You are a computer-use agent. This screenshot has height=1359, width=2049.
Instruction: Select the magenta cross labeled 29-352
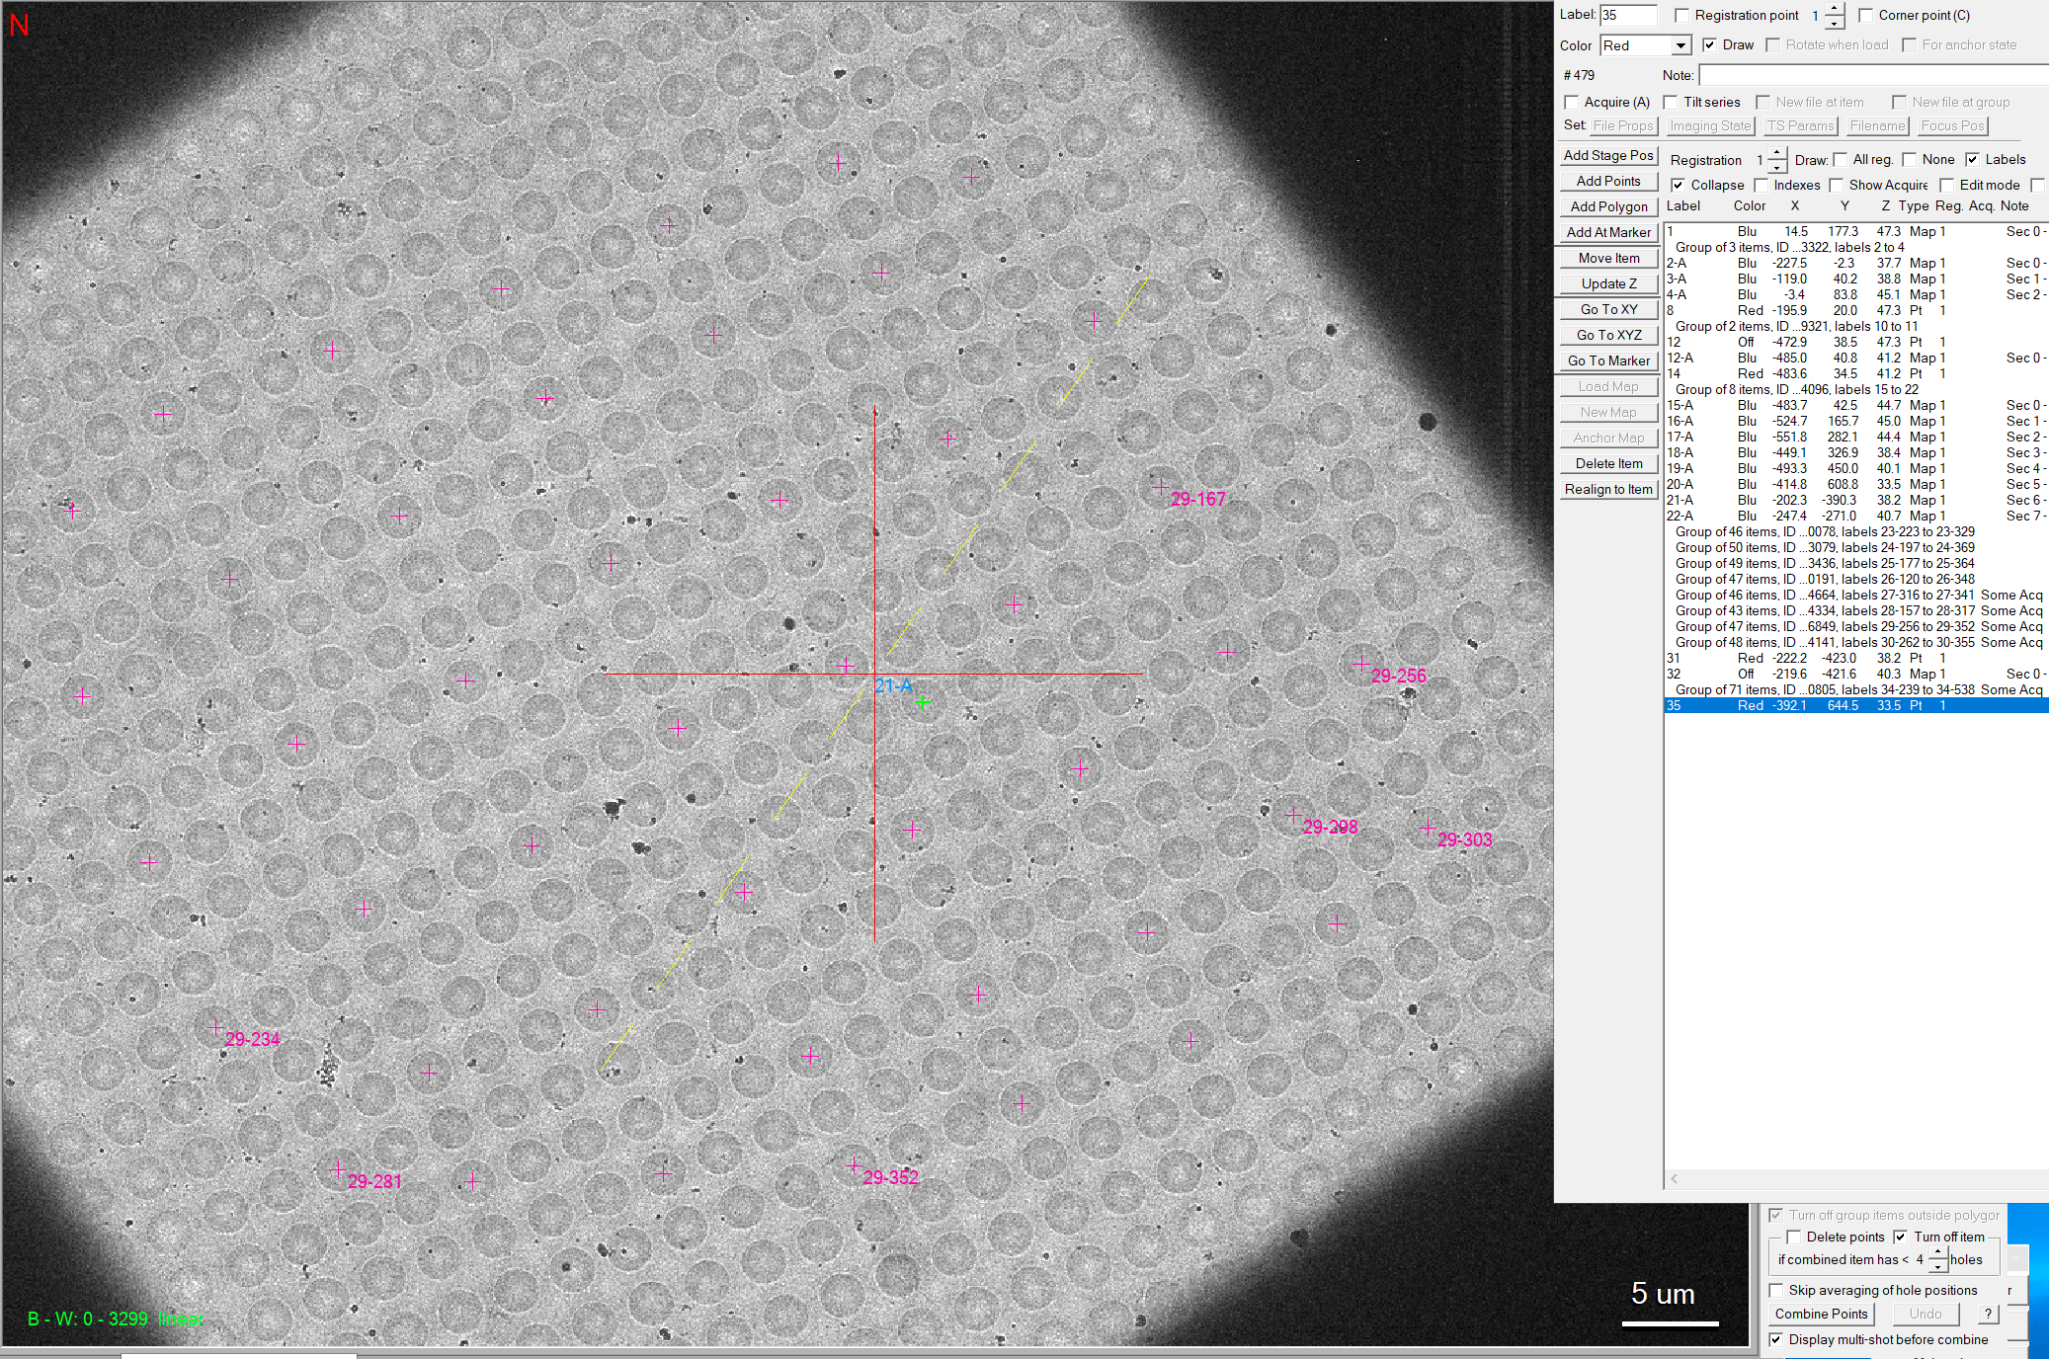(x=854, y=1165)
